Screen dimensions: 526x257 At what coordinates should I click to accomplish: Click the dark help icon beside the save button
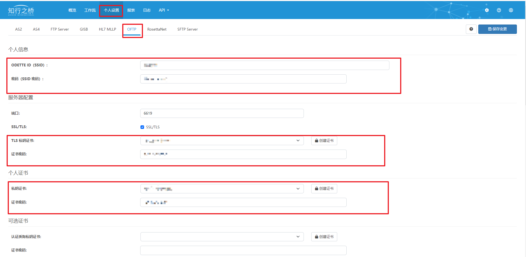click(x=471, y=29)
